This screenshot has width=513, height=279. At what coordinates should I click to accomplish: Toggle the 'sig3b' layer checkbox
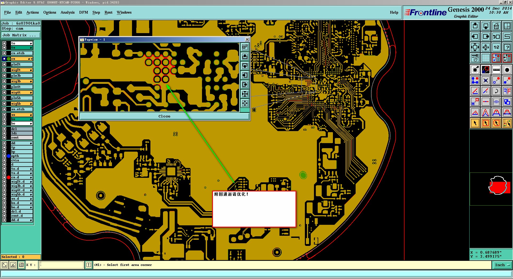4,81
